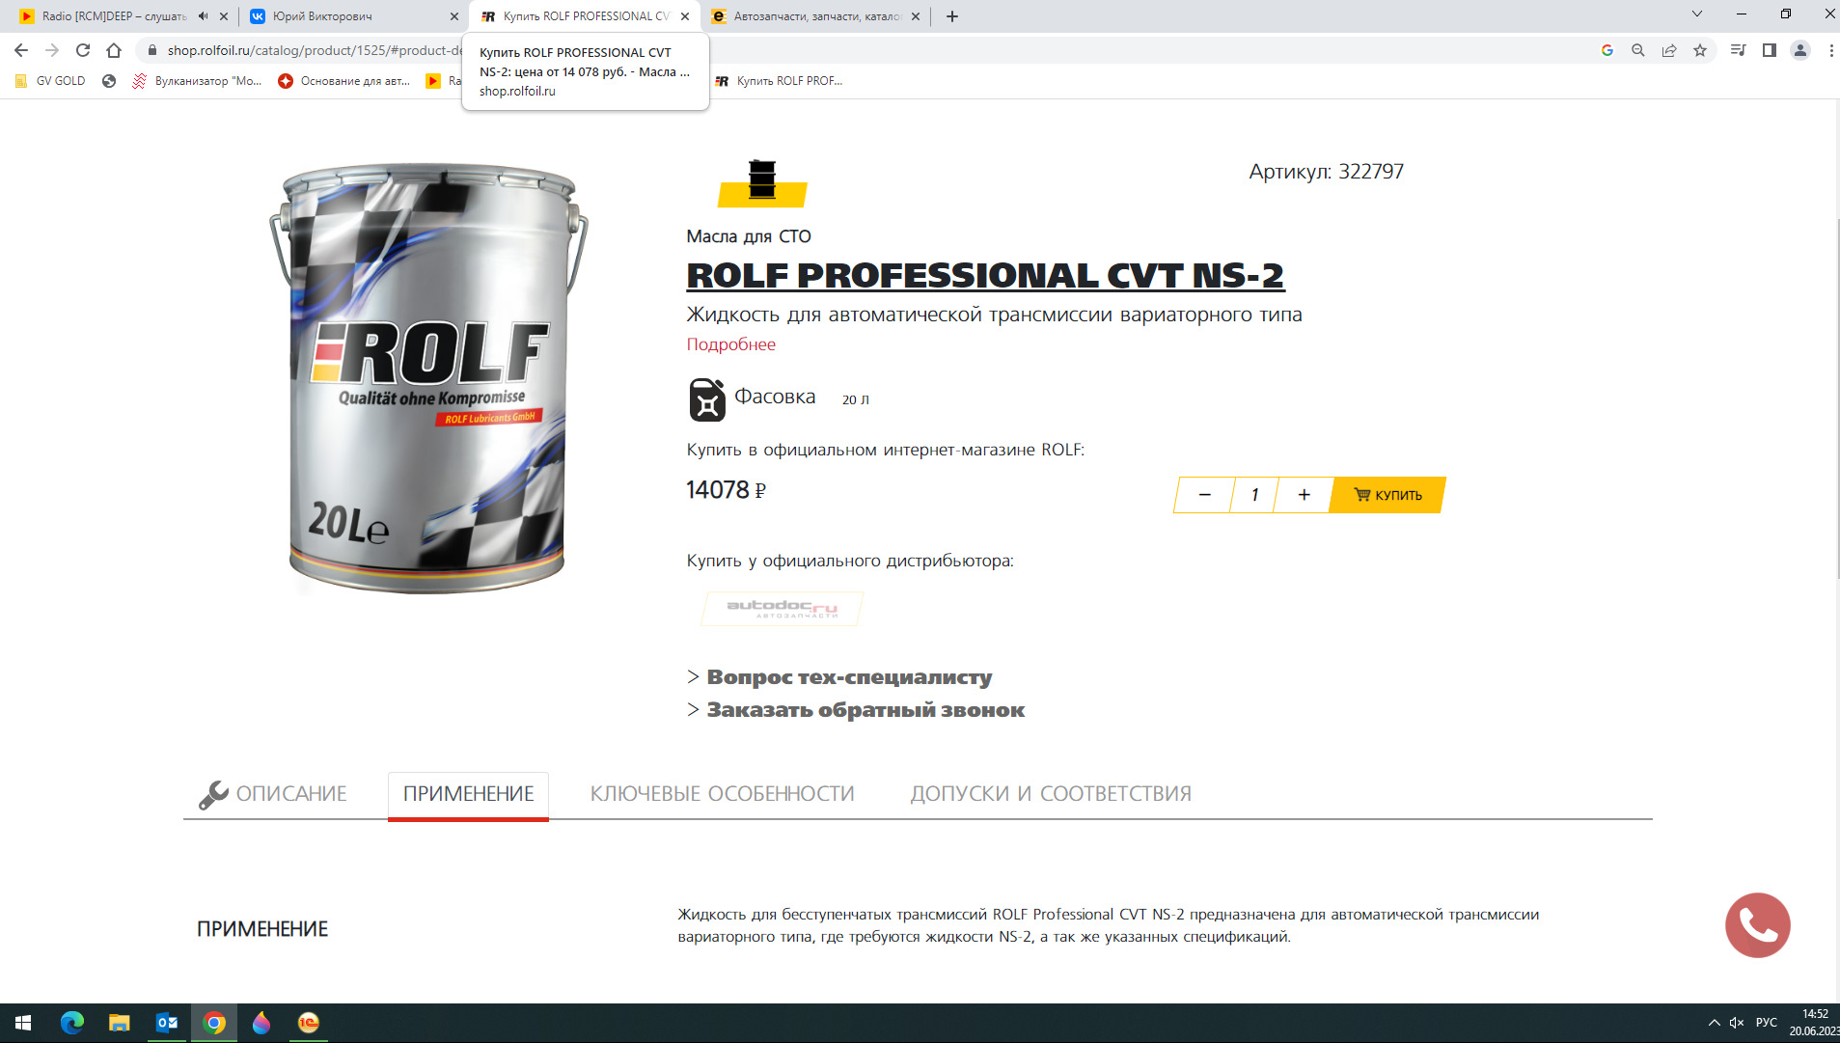View the ROLF 20L barrel product image
1840x1043 pixels.
click(x=427, y=377)
